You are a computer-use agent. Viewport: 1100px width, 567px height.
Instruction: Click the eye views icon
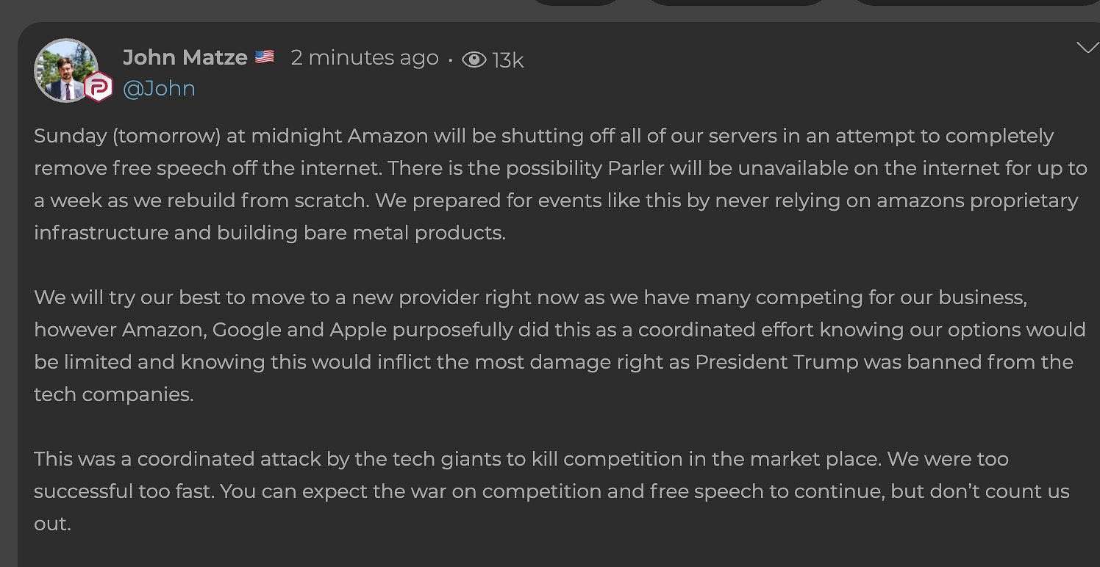(x=474, y=59)
